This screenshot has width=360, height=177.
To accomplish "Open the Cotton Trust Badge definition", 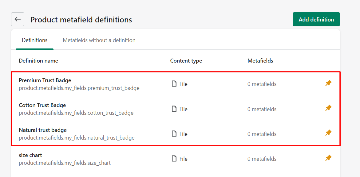I will coord(42,105).
